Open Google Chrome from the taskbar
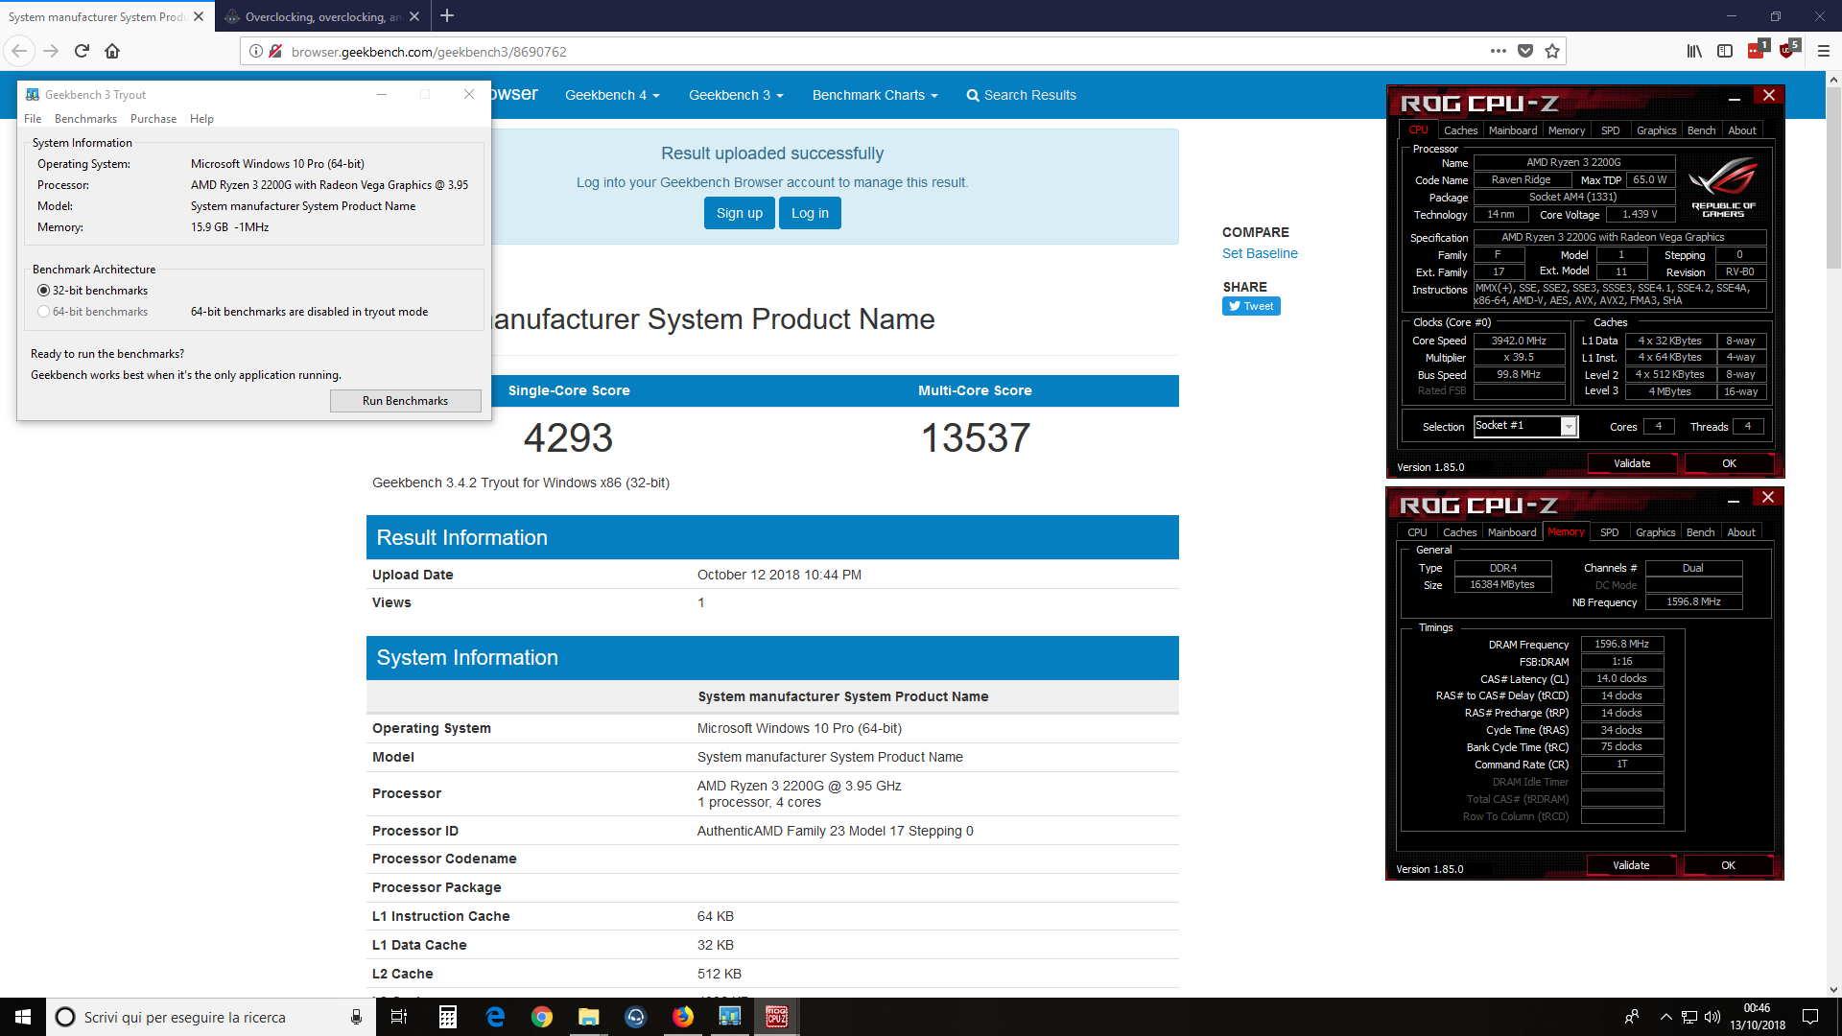 pos(542,1017)
